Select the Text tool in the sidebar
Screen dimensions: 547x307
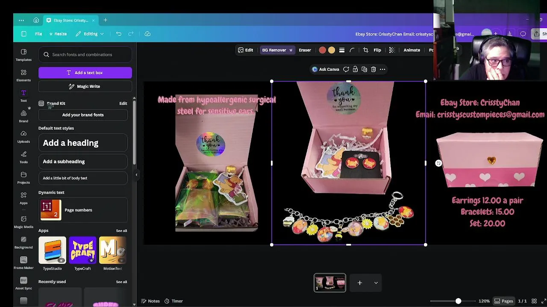pyautogui.click(x=24, y=96)
